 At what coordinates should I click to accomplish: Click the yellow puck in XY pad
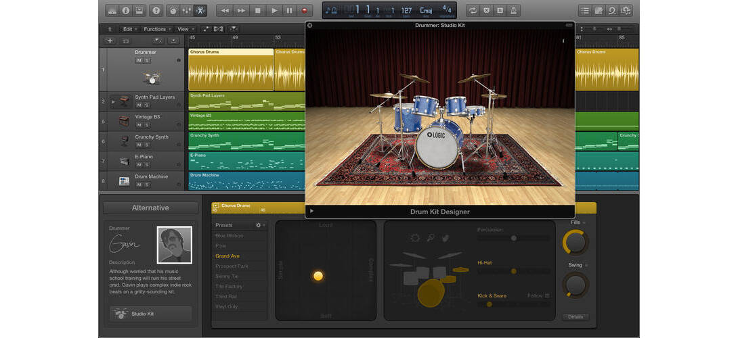click(318, 276)
